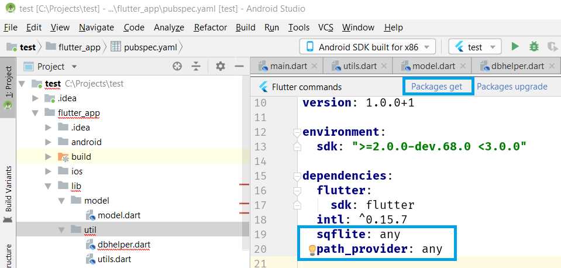Click the version: 1.0.0+1 line
This screenshot has height=268, width=561.
click(x=358, y=103)
